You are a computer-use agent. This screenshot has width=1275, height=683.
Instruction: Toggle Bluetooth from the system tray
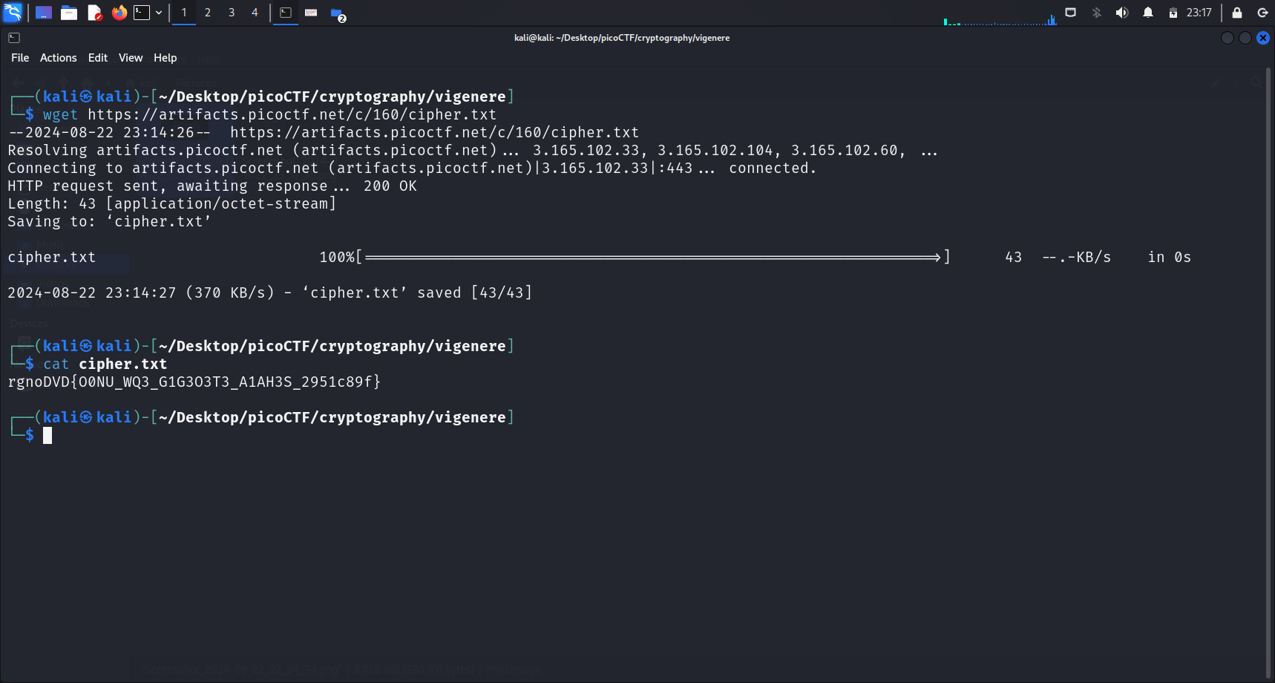(x=1096, y=13)
